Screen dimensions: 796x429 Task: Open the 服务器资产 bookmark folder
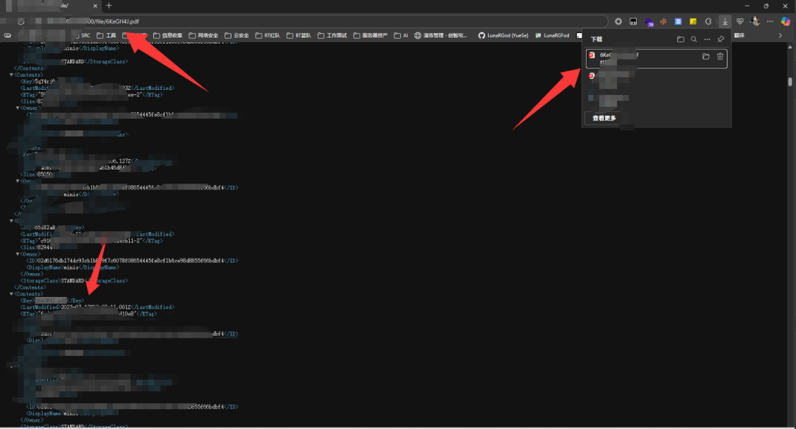(x=370, y=35)
